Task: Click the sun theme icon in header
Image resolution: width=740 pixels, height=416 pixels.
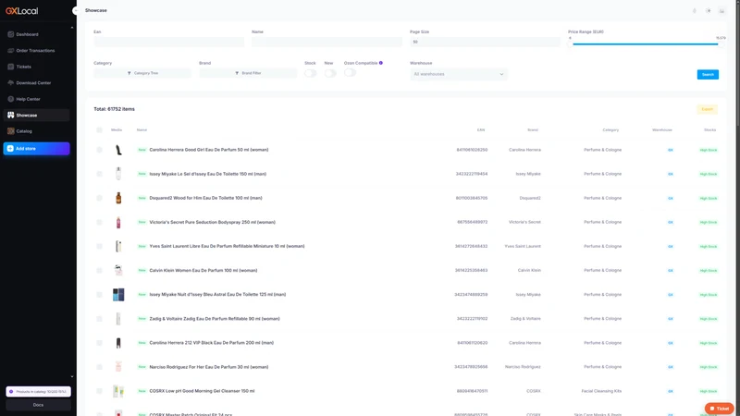Action: pyautogui.click(x=709, y=10)
